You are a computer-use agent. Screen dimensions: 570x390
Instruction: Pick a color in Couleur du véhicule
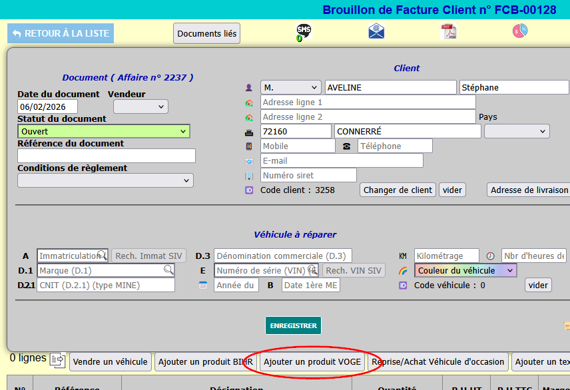click(465, 270)
